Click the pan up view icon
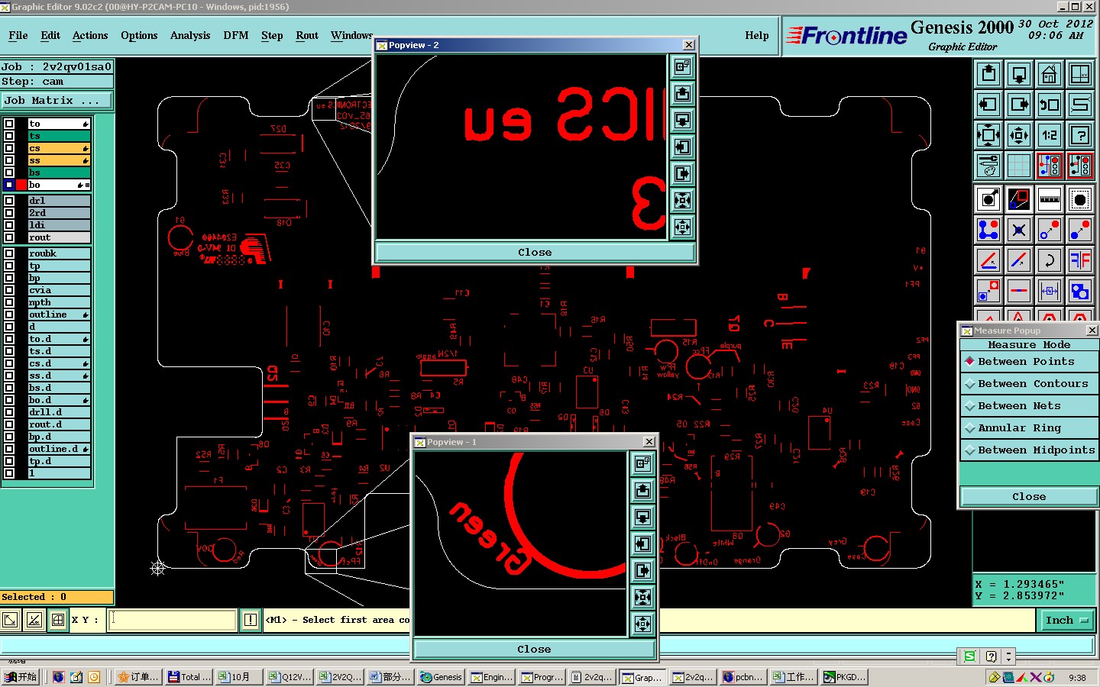 coord(988,74)
